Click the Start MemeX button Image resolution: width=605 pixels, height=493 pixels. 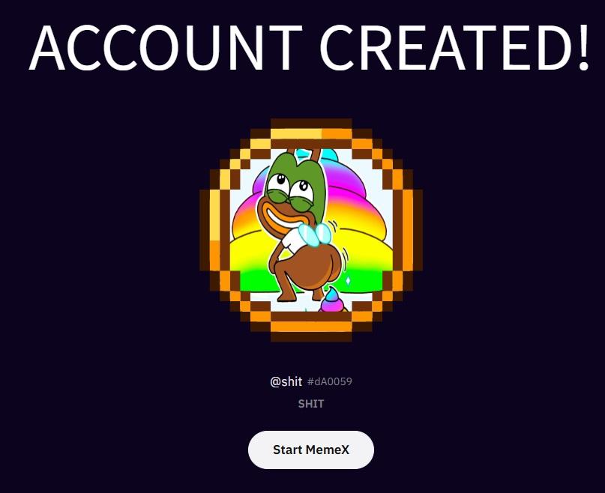311,450
